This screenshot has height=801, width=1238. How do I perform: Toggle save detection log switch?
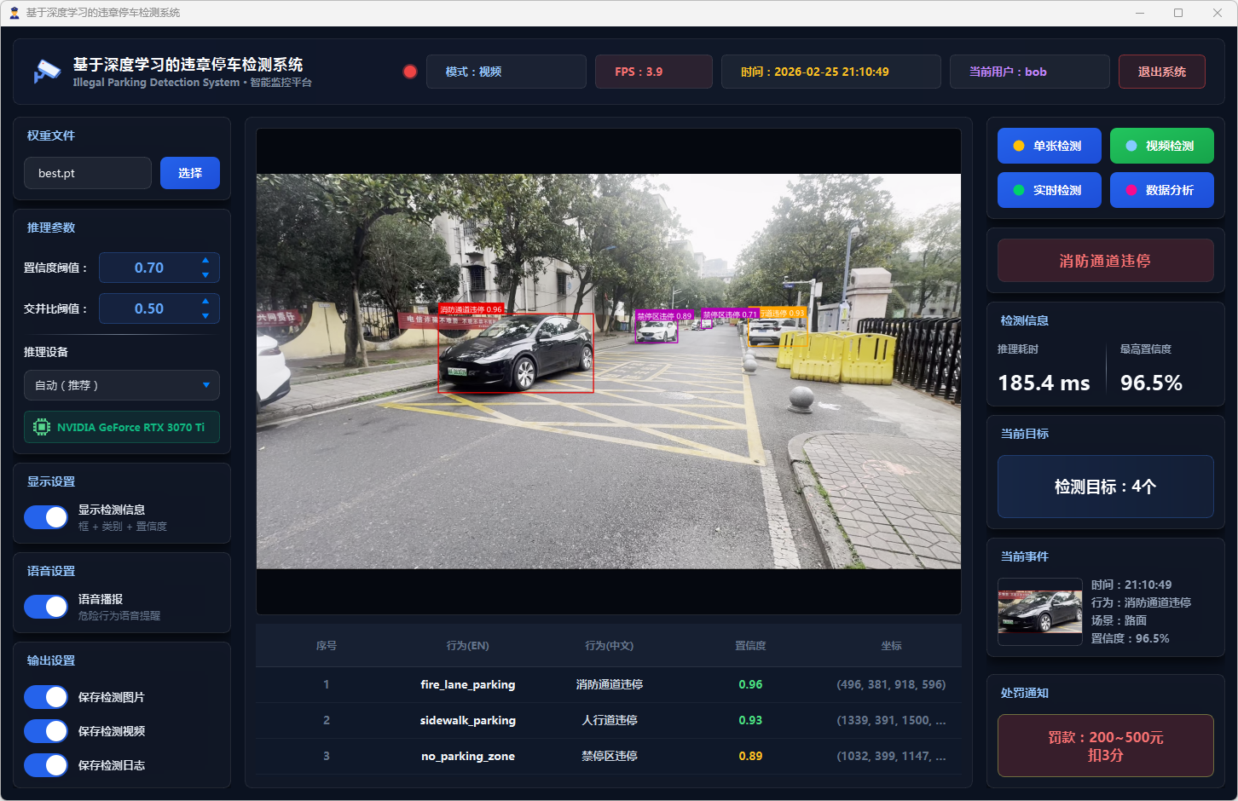(x=46, y=765)
